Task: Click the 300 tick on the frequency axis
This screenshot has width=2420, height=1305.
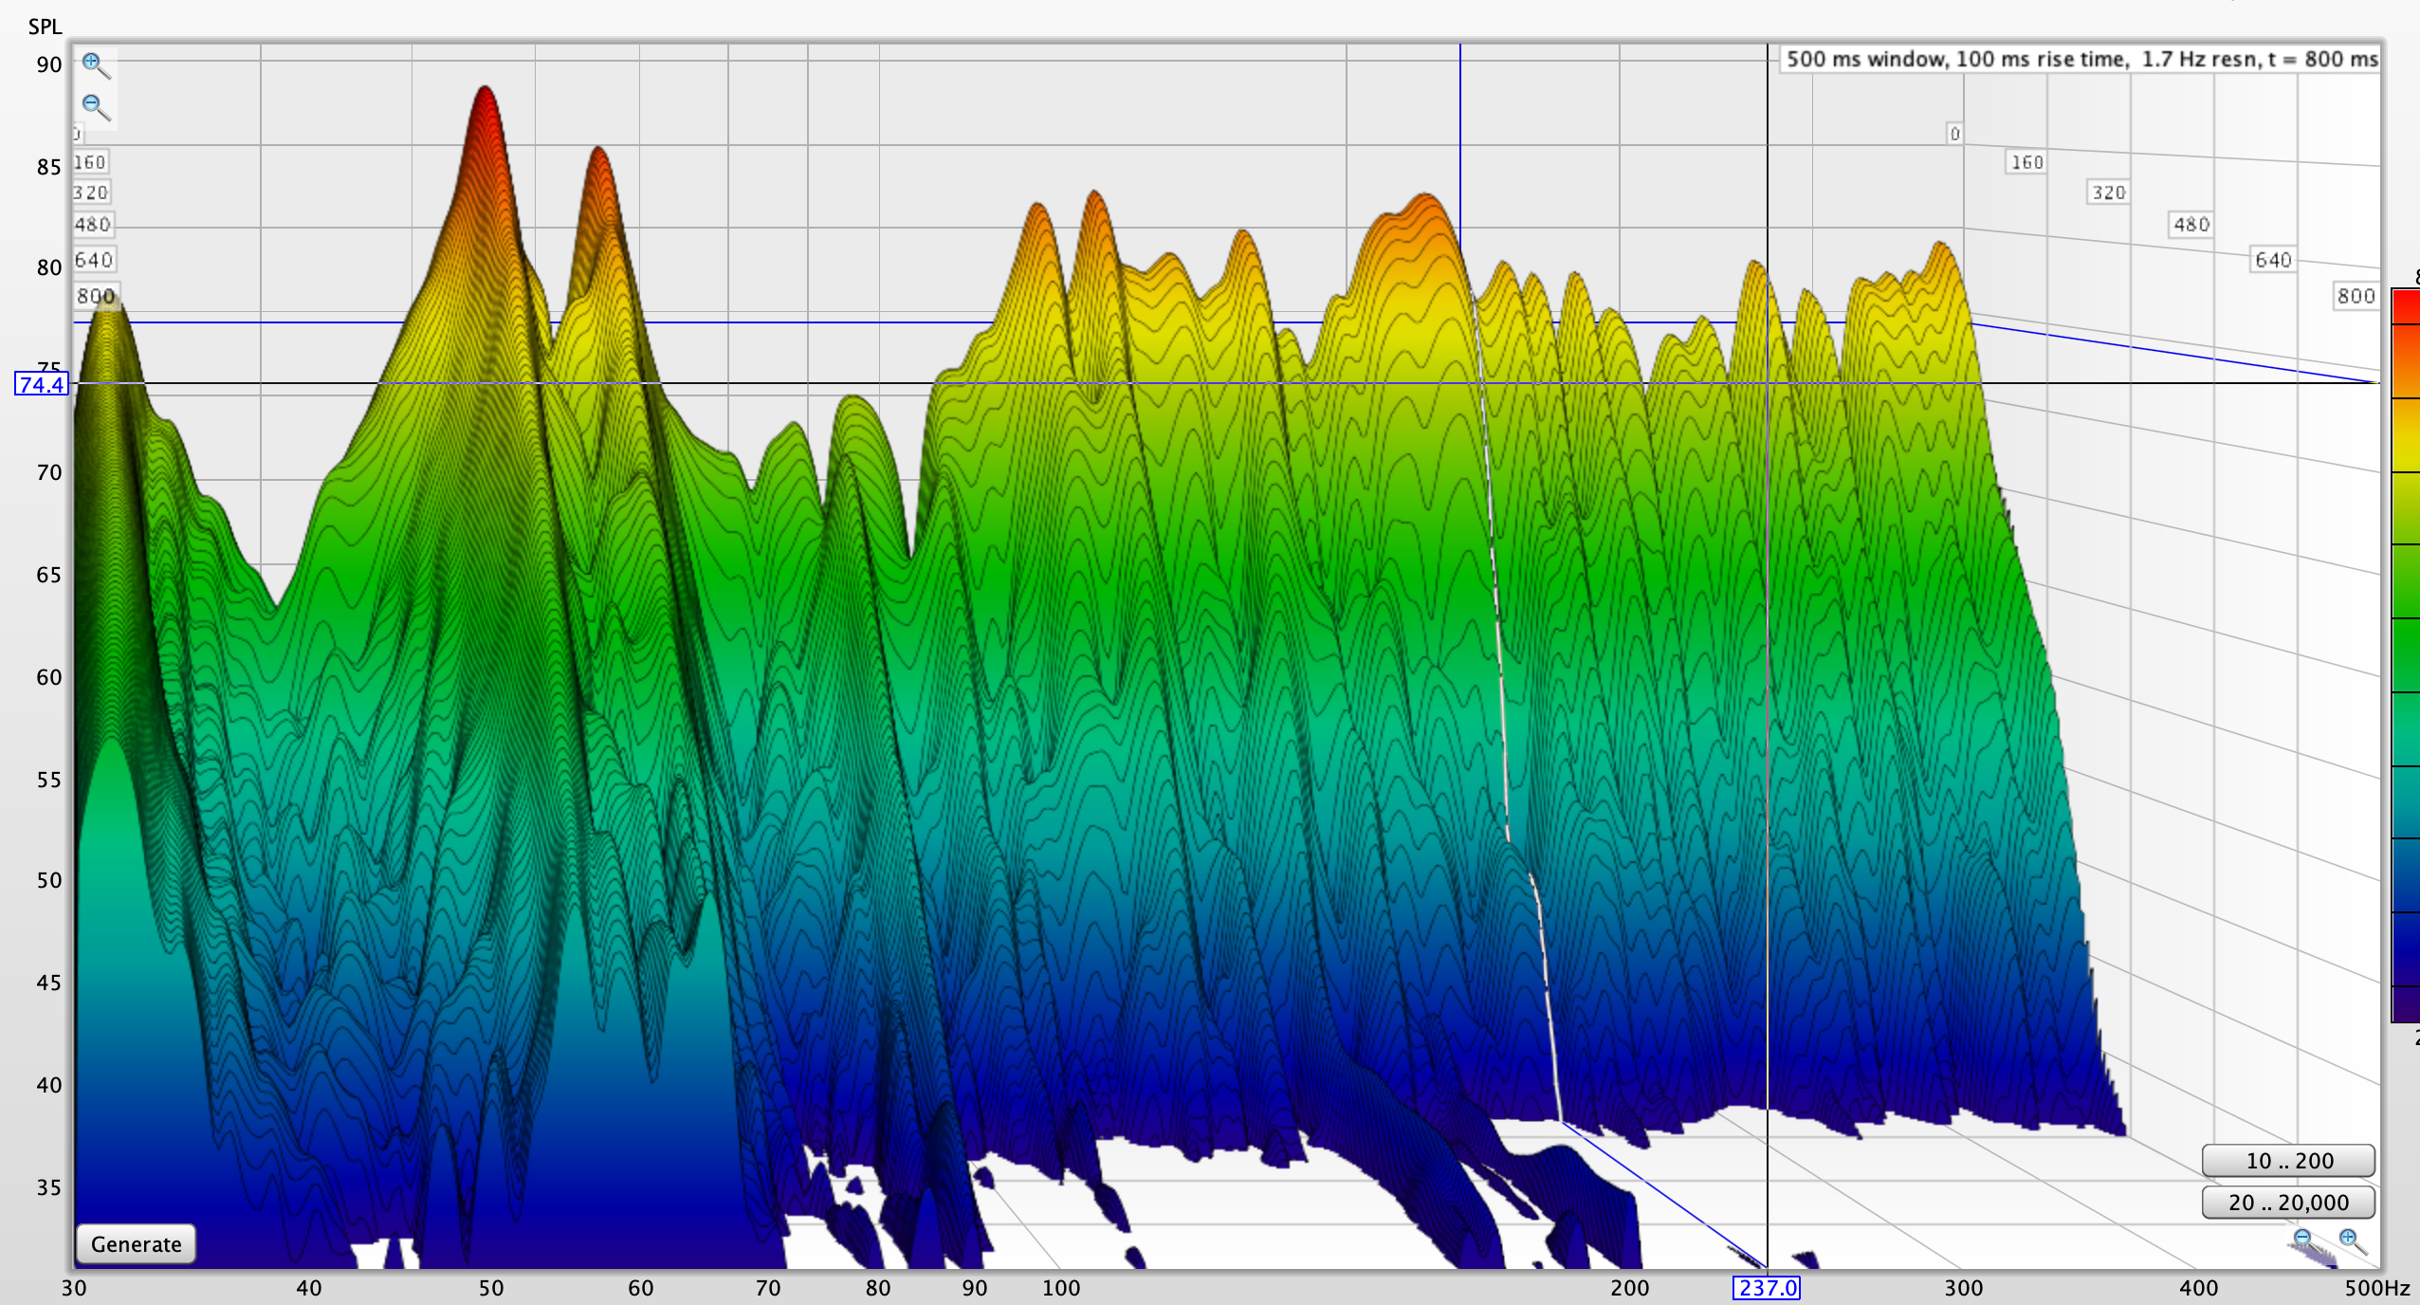Action: pyautogui.click(x=1964, y=1288)
